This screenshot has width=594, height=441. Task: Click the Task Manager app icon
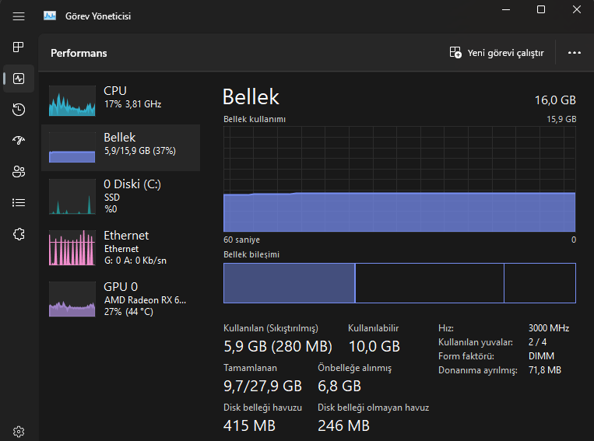coord(50,16)
